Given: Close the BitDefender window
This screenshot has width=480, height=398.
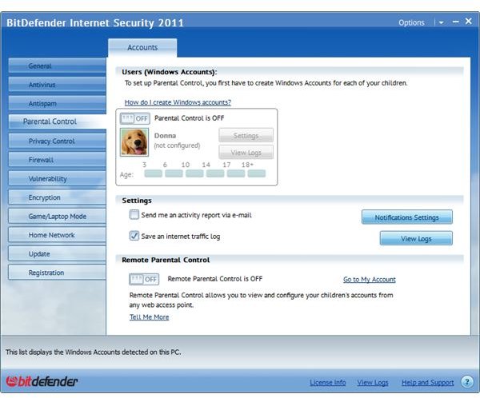Looking at the screenshot, I should pyautogui.click(x=468, y=21).
